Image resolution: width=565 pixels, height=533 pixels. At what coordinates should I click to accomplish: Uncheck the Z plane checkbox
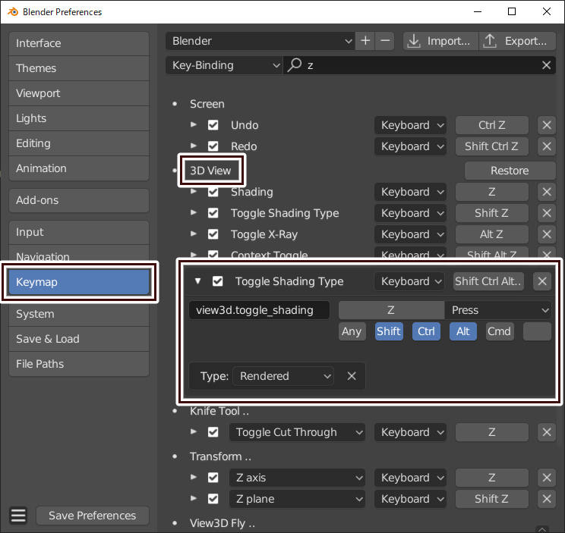(213, 499)
